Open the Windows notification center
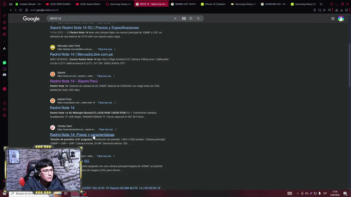The height and width of the screenshot is (197, 351). coord(346,193)
